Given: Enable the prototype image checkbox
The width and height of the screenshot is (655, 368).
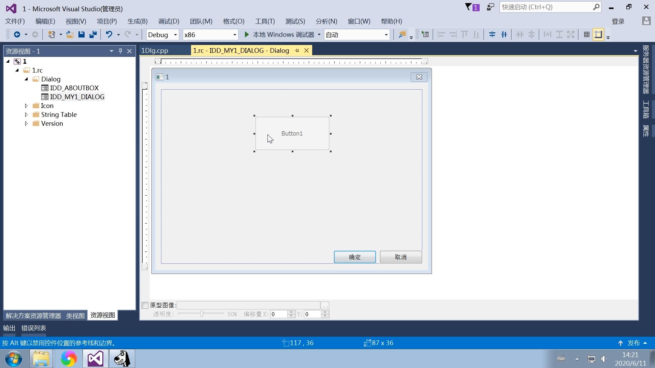Looking at the screenshot, I should click(x=145, y=305).
